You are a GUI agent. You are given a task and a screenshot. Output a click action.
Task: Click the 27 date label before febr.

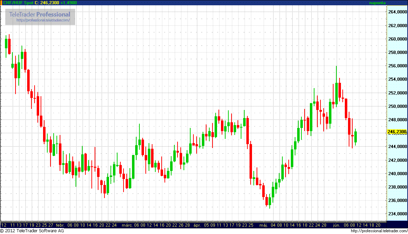point(51,225)
